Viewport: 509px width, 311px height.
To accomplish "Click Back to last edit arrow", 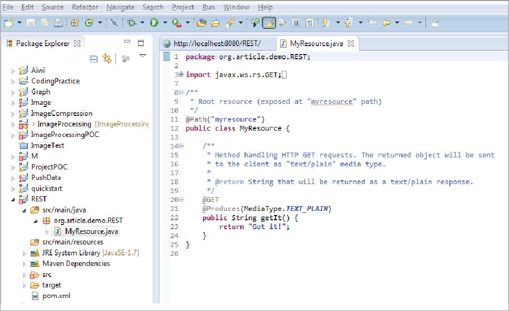I will coord(373,23).
